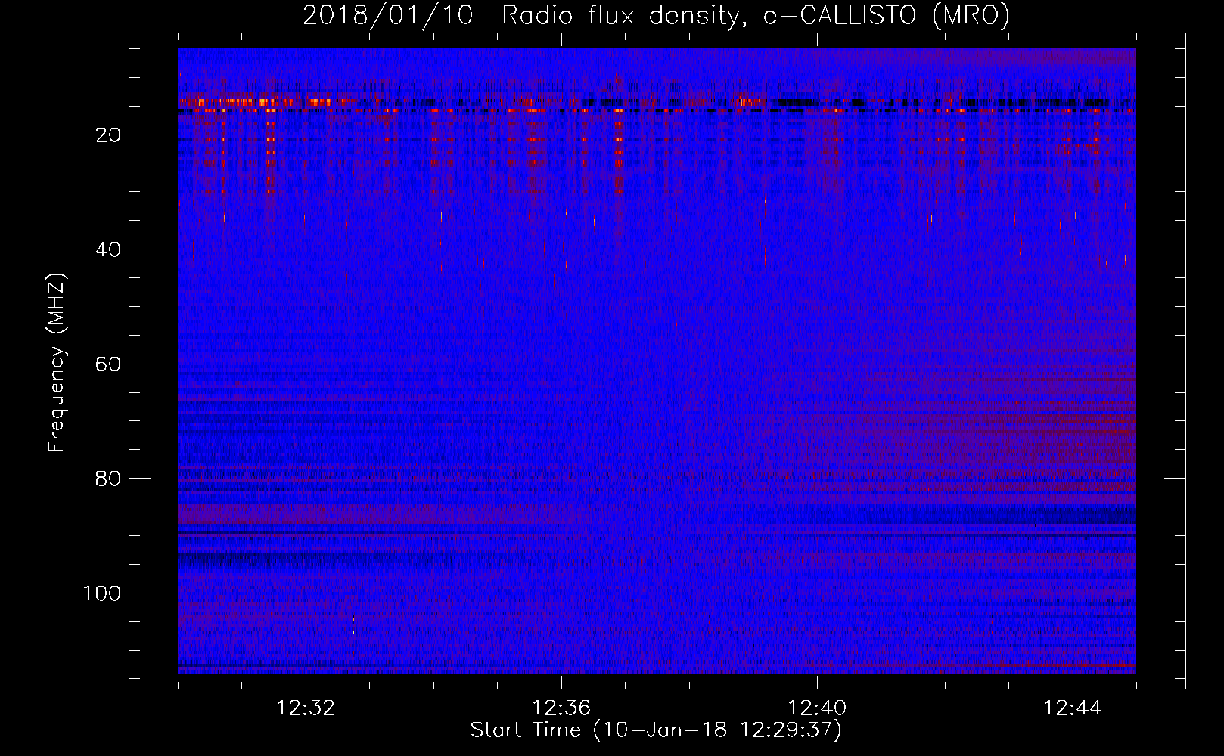Click the 60 MHz frequency tick label
Screen dimensions: 1224x756
click(x=109, y=364)
